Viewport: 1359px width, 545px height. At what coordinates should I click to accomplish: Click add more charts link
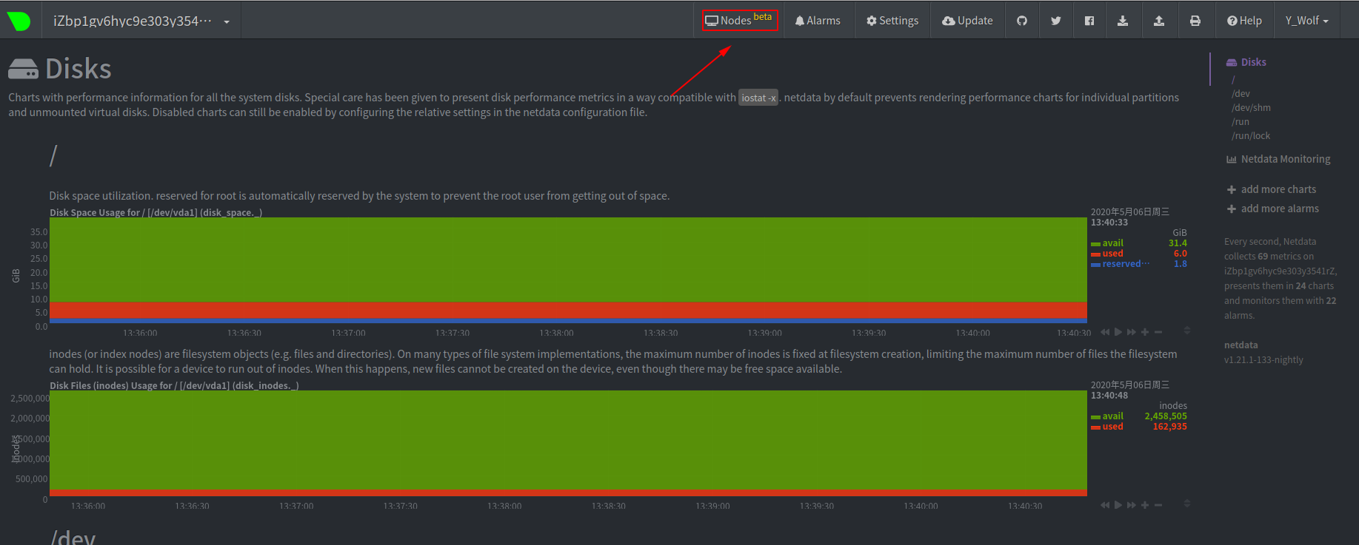click(x=1278, y=189)
